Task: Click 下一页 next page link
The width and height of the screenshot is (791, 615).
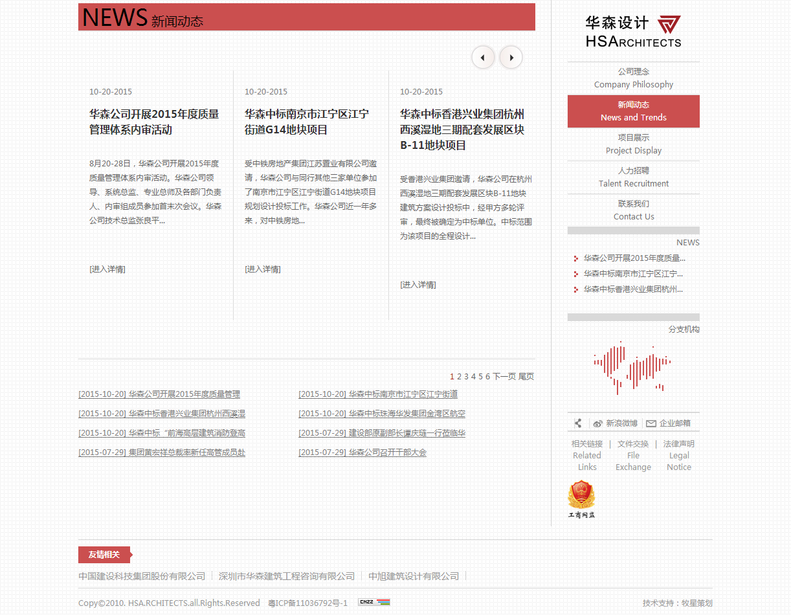Action: [504, 377]
